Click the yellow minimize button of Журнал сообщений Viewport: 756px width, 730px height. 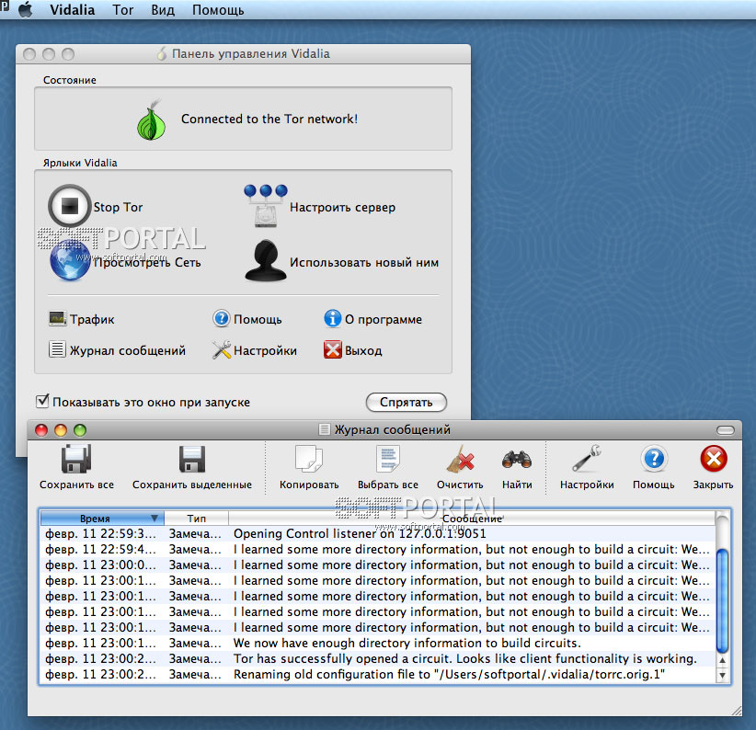61,429
